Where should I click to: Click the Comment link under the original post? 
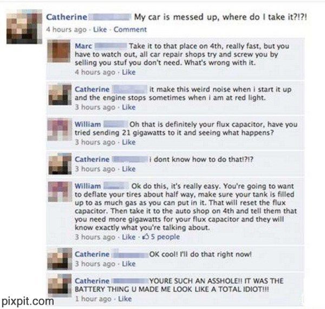pos(130,29)
